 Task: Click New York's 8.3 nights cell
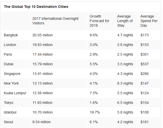pyautogui.click(x=125, y=83)
